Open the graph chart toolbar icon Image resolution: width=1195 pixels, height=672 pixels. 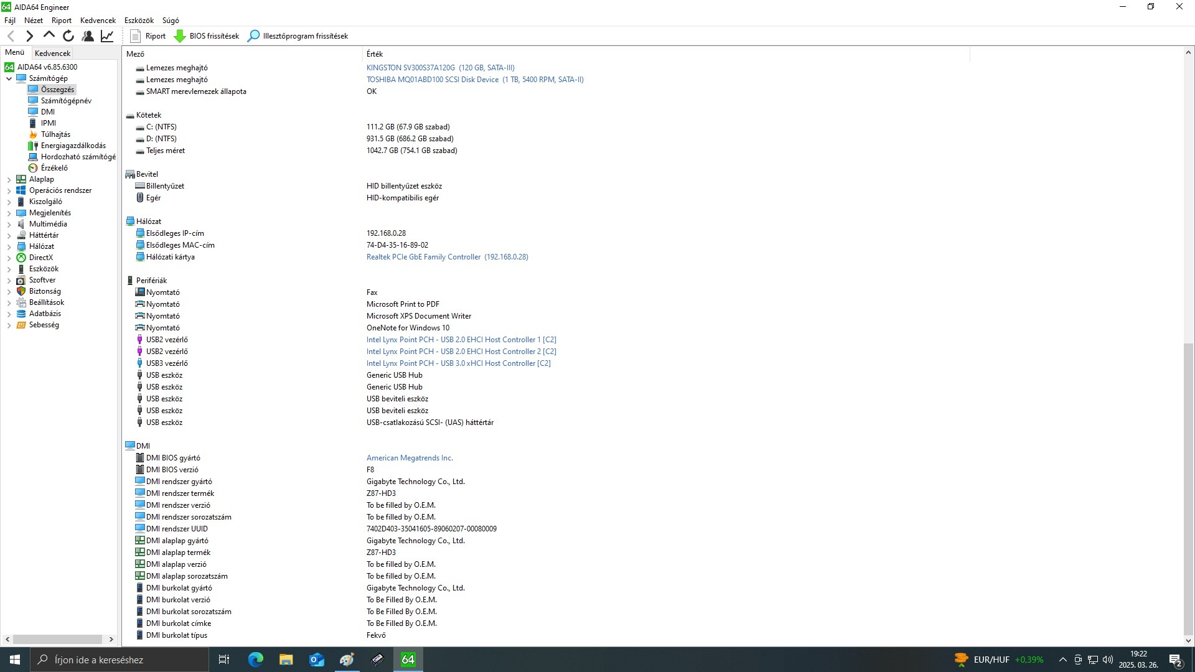tap(107, 36)
